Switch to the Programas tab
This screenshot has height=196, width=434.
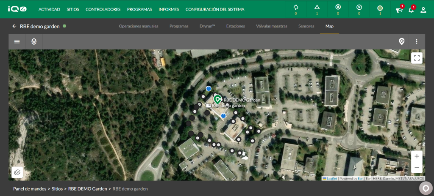pyautogui.click(x=179, y=26)
